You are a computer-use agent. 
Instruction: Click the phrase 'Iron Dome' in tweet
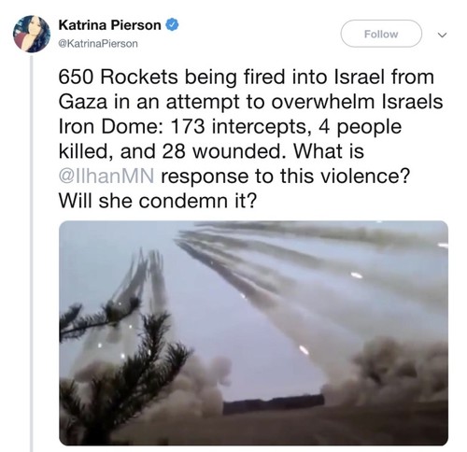point(108,127)
